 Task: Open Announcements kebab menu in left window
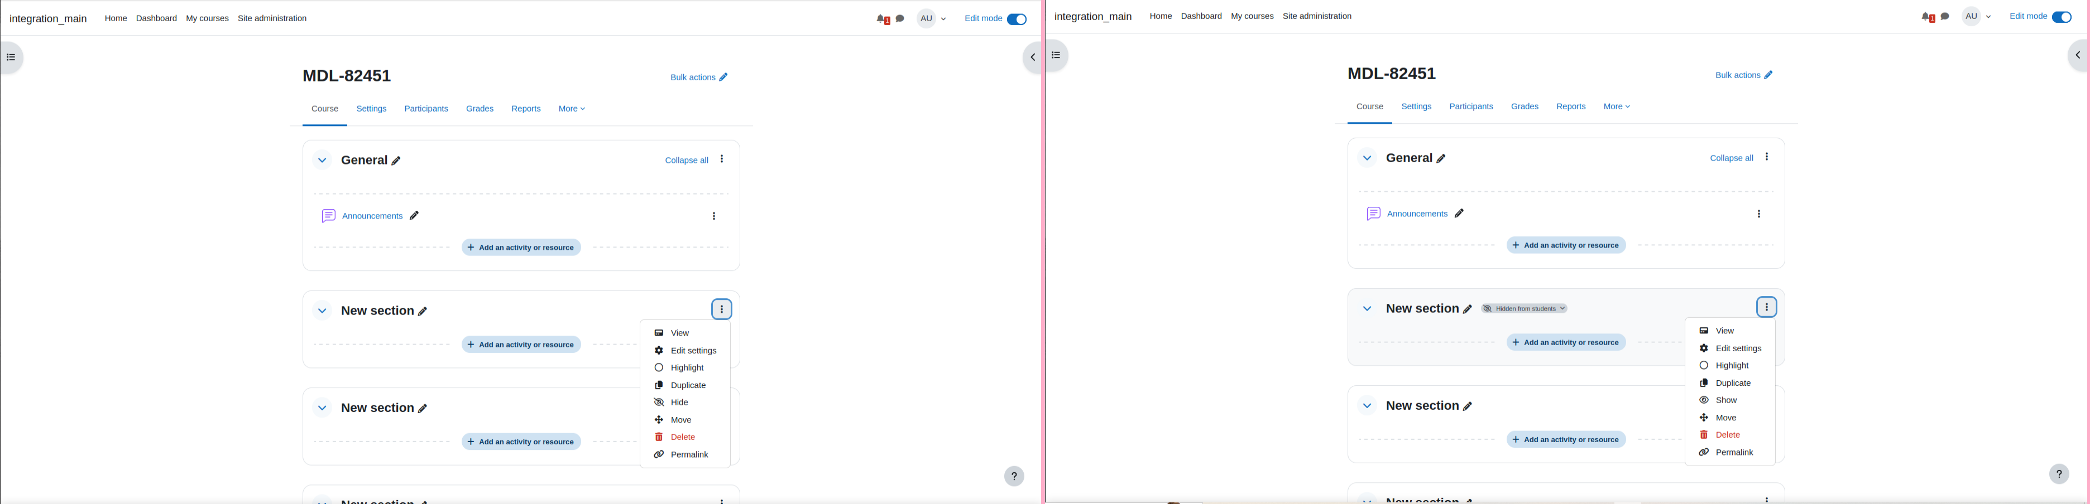714,216
